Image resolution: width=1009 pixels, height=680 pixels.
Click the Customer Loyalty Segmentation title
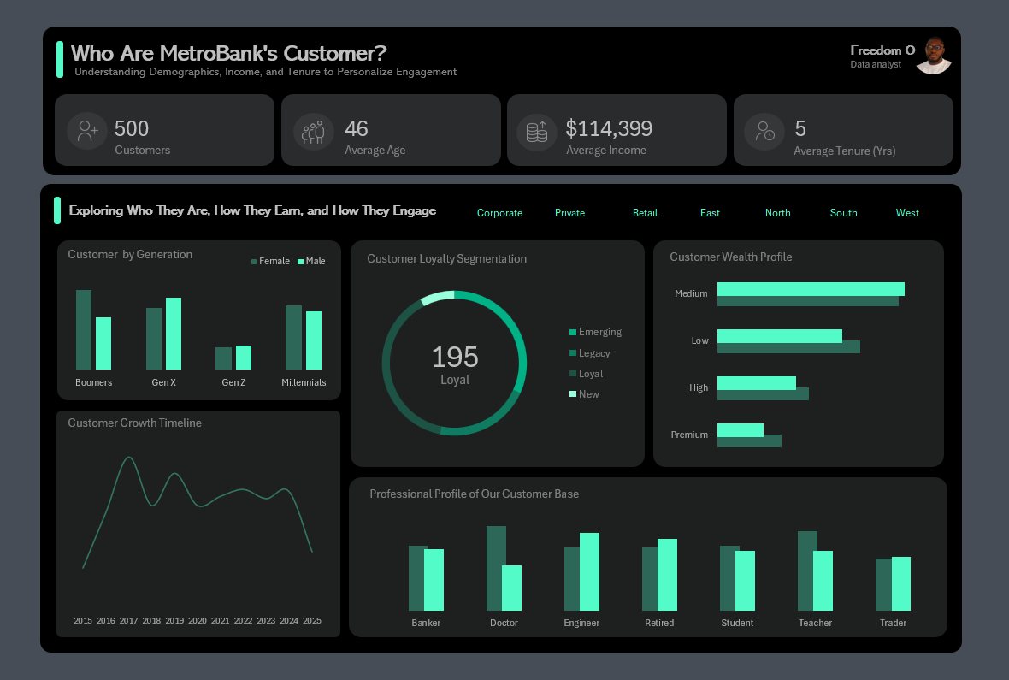pyautogui.click(x=446, y=259)
